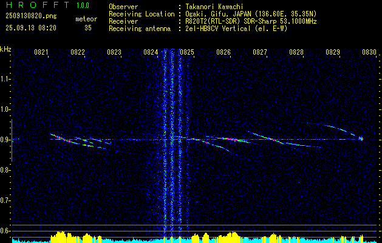The width and height of the screenshot is (382, 243).
Task: Select the filename 2509130820.png
Action: [x=31, y=16]
